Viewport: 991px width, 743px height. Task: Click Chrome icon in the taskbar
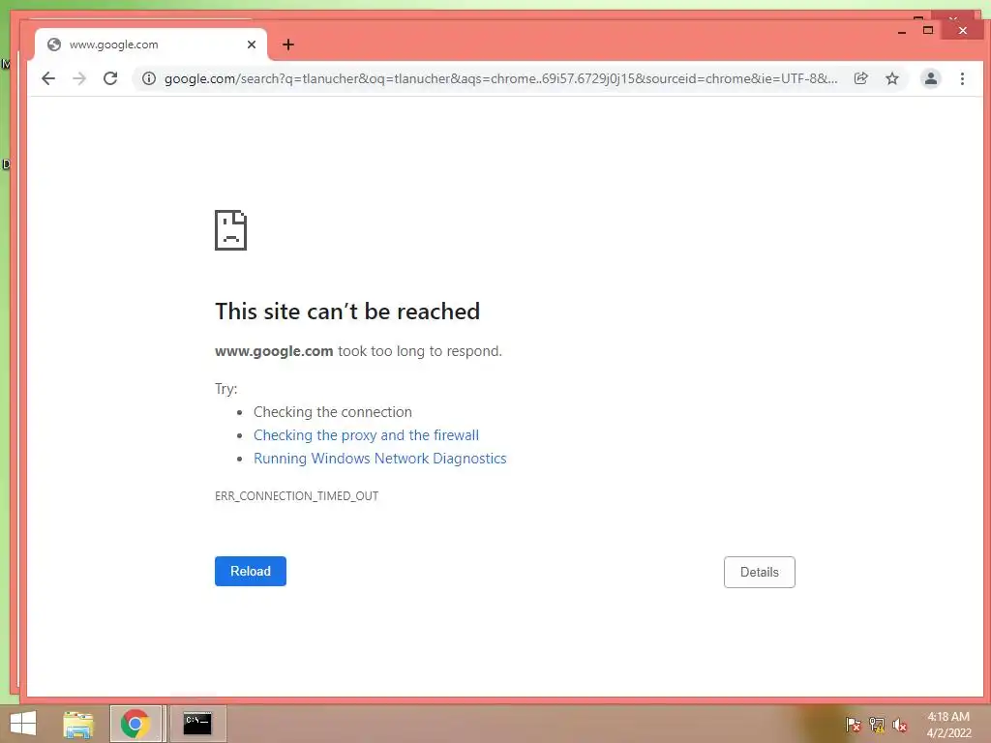tap(135, 724)
